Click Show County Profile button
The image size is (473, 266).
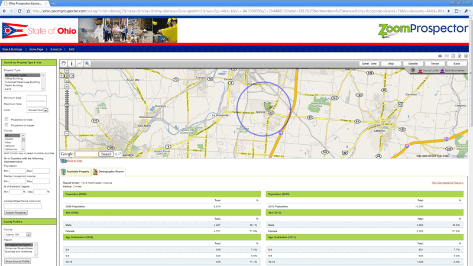[x=17, y=261]
